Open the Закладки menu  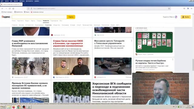22,1
